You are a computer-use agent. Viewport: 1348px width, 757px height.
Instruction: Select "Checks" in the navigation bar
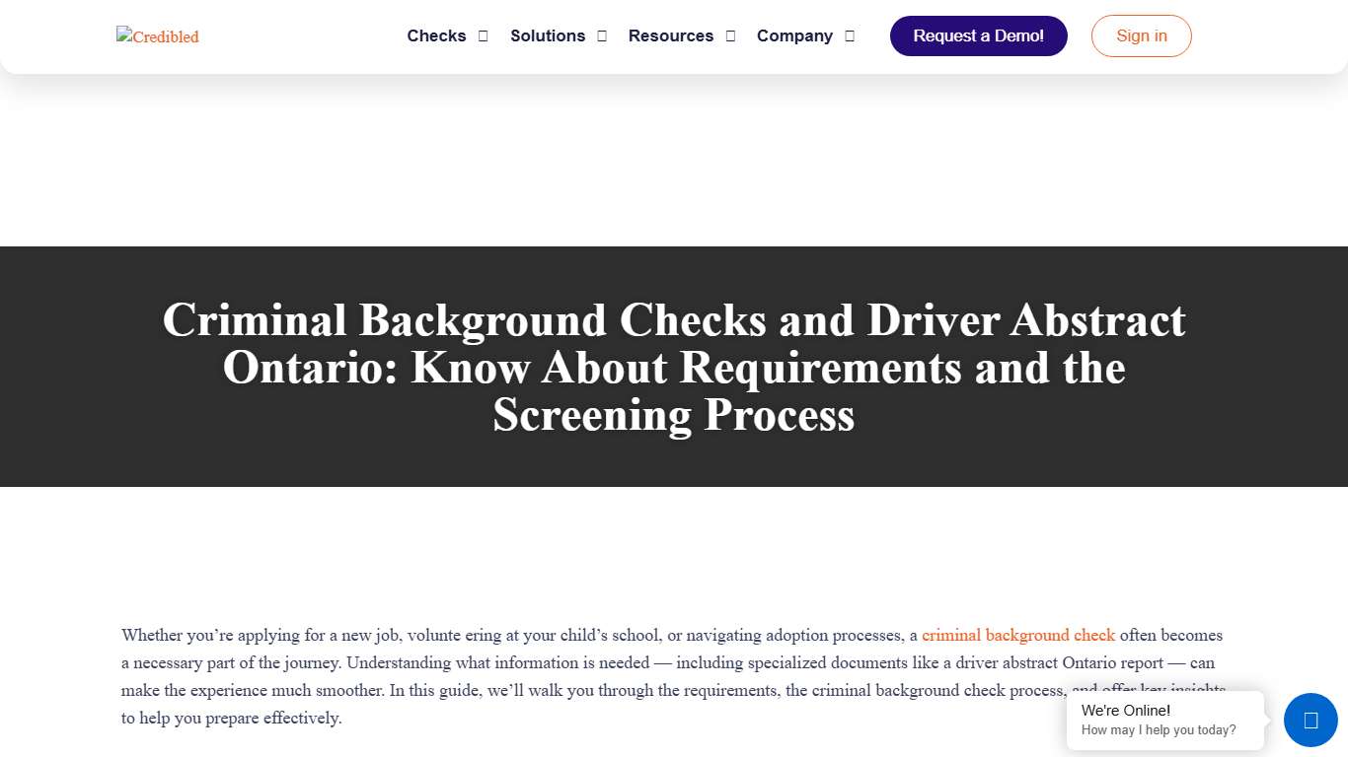[x=436, y=35]
